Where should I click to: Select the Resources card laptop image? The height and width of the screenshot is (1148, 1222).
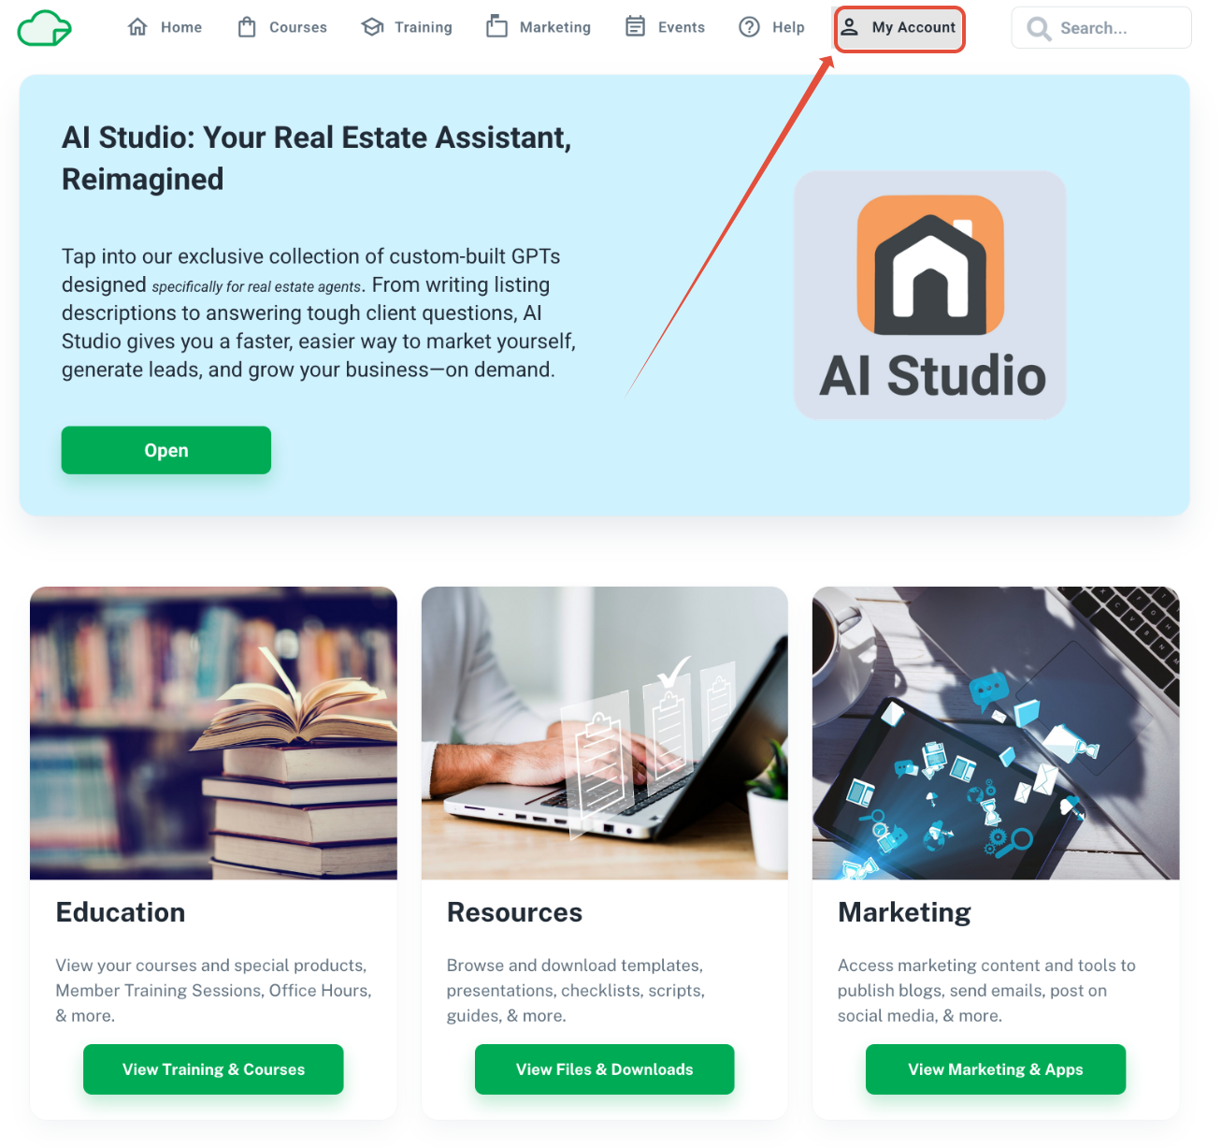click(605, 734)
